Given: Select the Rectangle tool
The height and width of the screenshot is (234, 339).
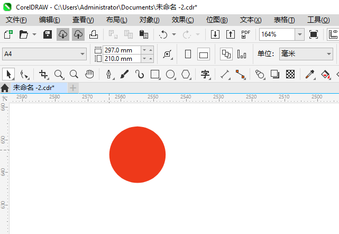Looking at the screenshot, I should coord(155,75).
